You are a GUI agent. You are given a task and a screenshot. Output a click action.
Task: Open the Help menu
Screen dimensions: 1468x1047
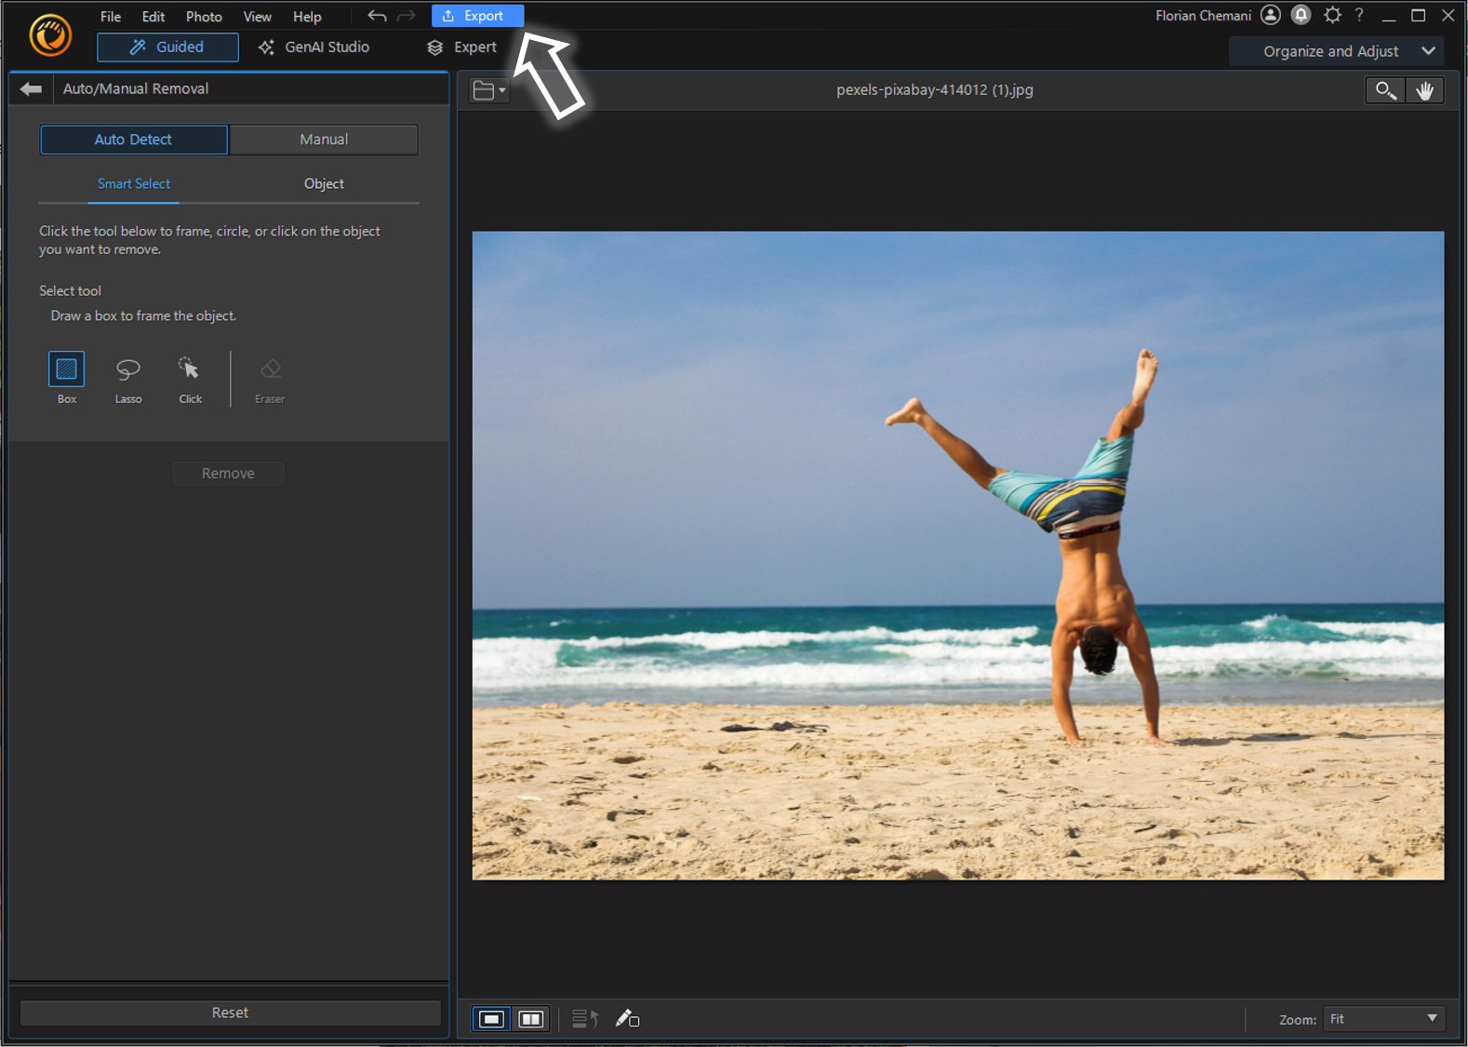[x=307, y=17]
